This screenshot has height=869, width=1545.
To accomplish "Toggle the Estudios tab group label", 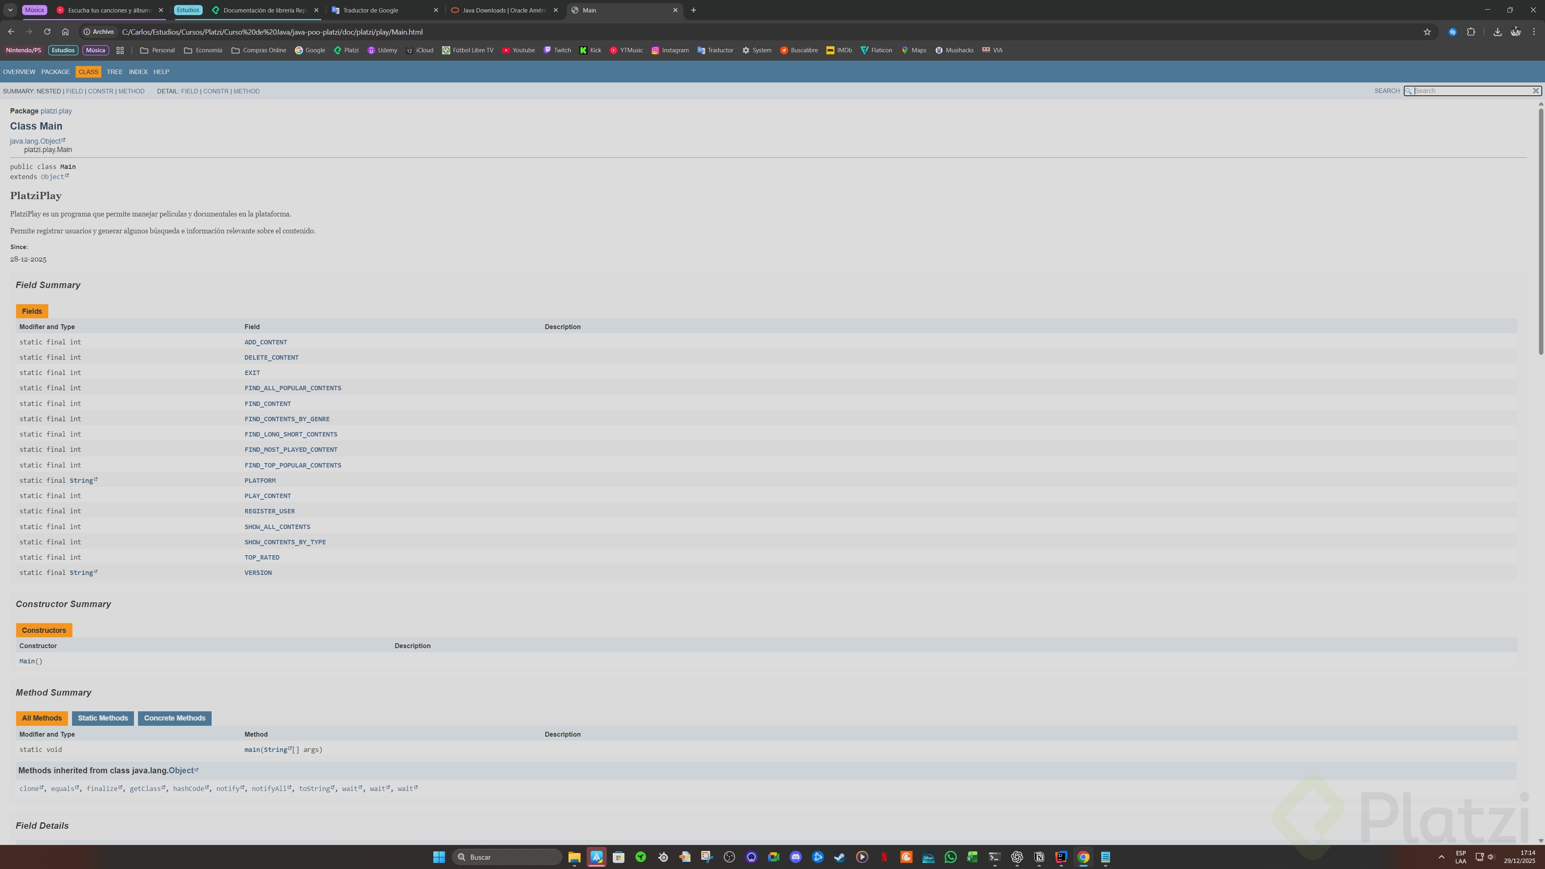I will (188, 10).
